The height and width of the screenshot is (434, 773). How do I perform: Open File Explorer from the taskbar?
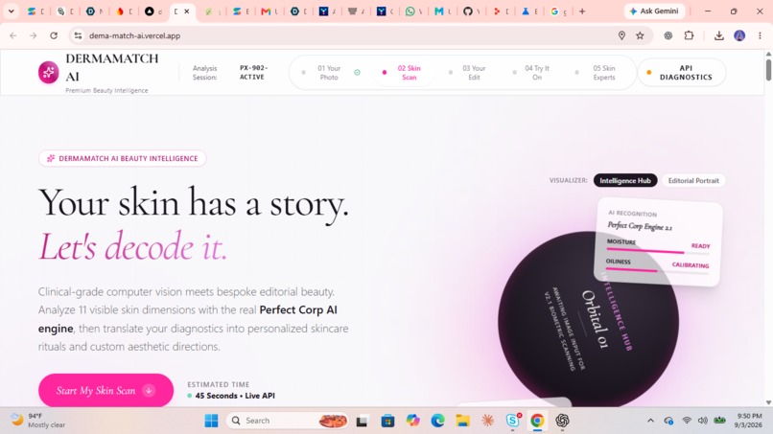tap(462, 421)
